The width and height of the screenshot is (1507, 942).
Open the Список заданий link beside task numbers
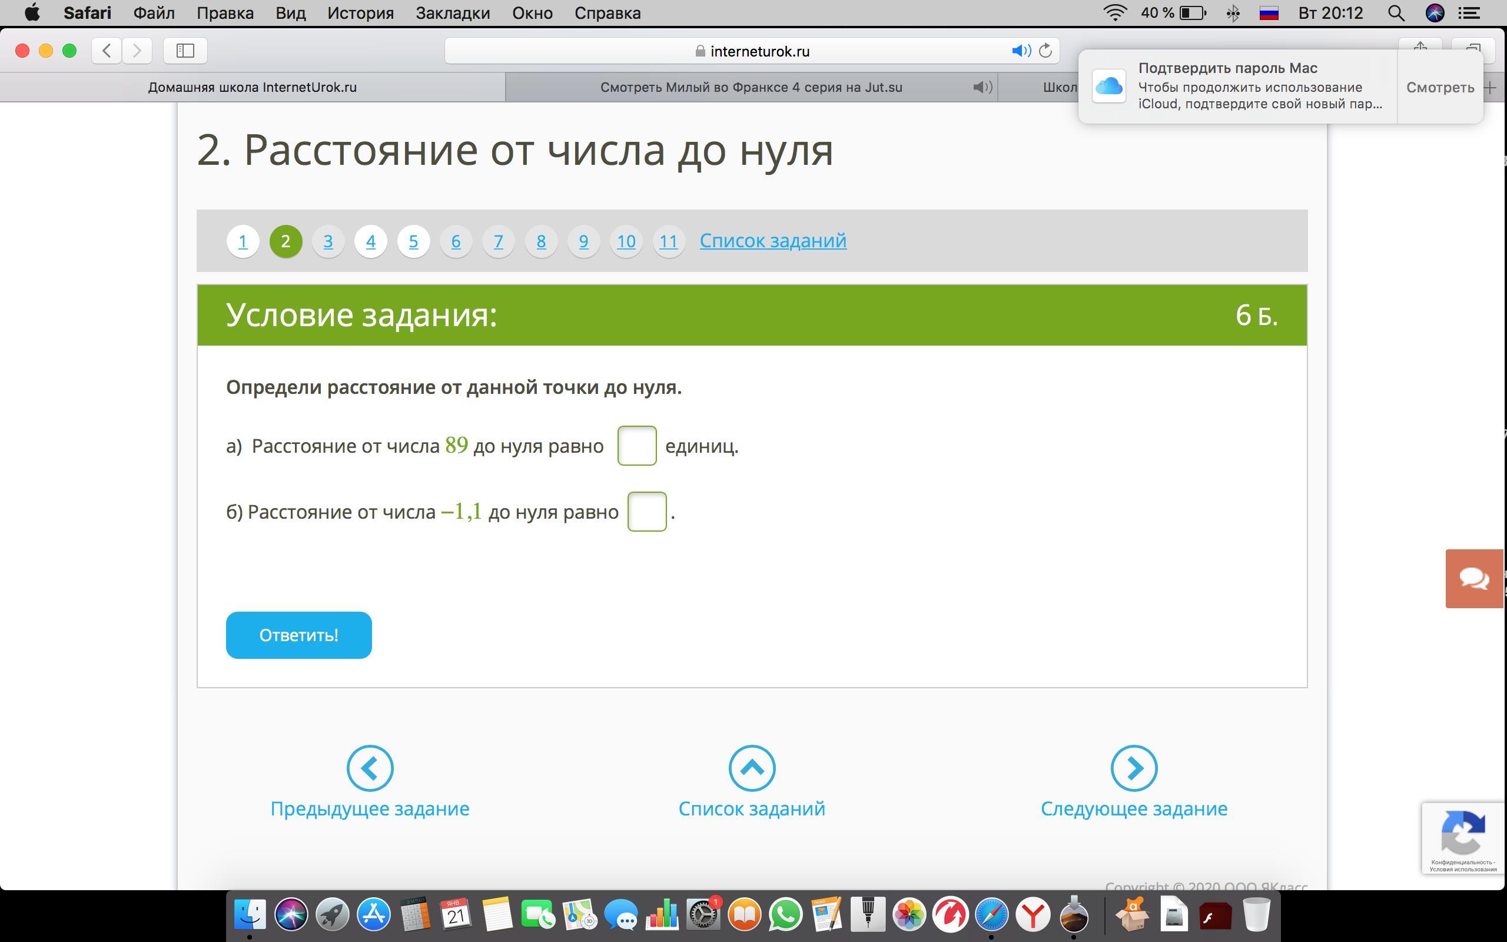click(772, 240)
